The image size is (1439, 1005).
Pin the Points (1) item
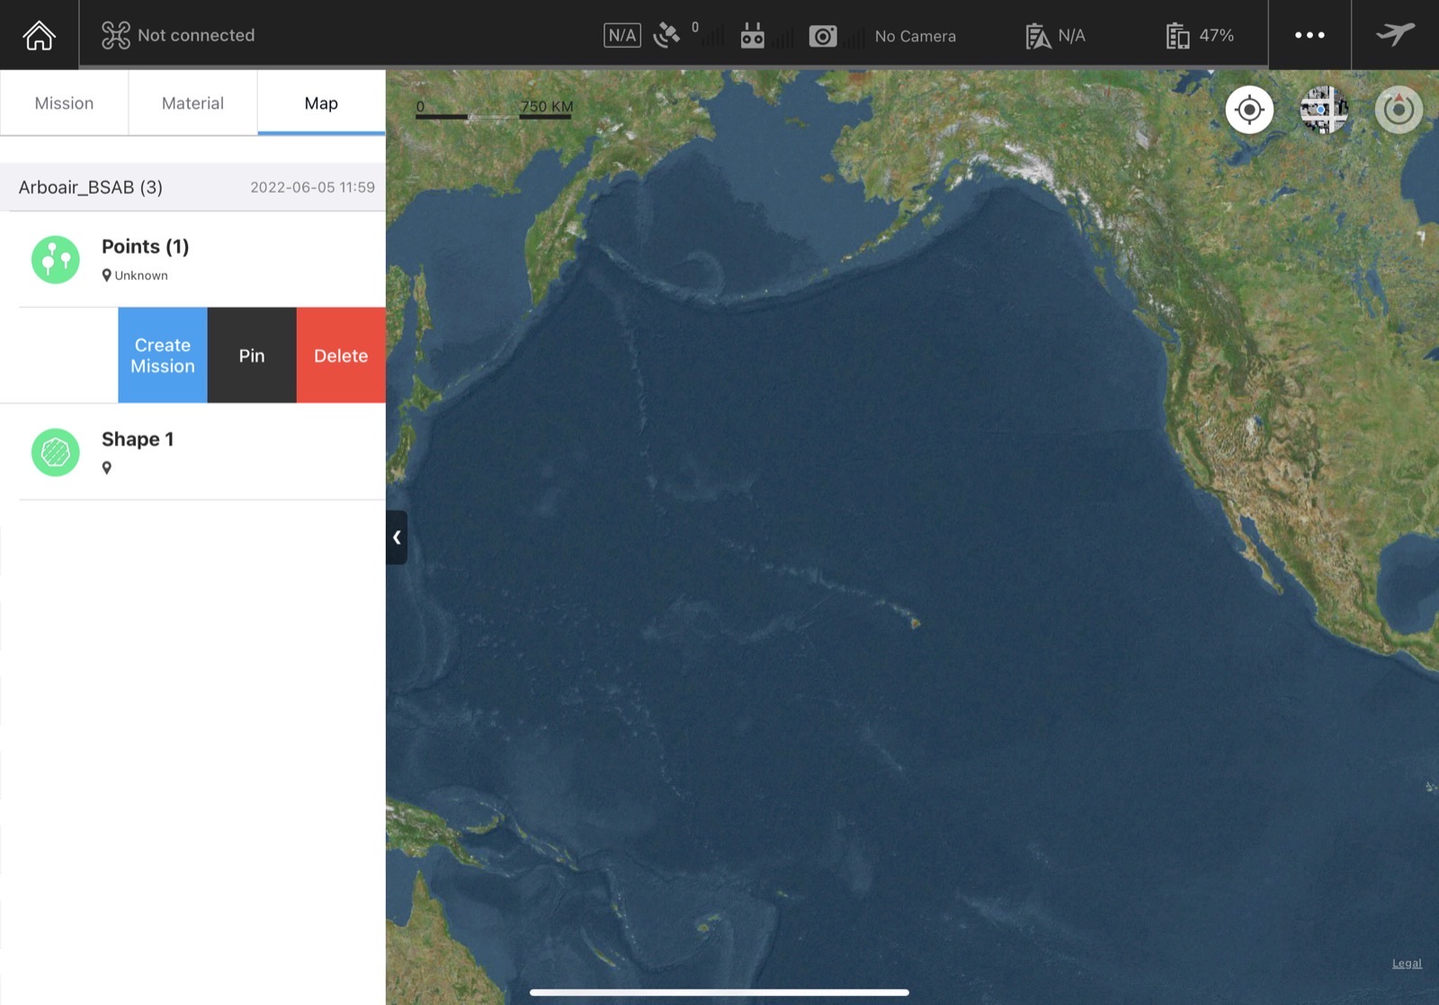point(252,355)
